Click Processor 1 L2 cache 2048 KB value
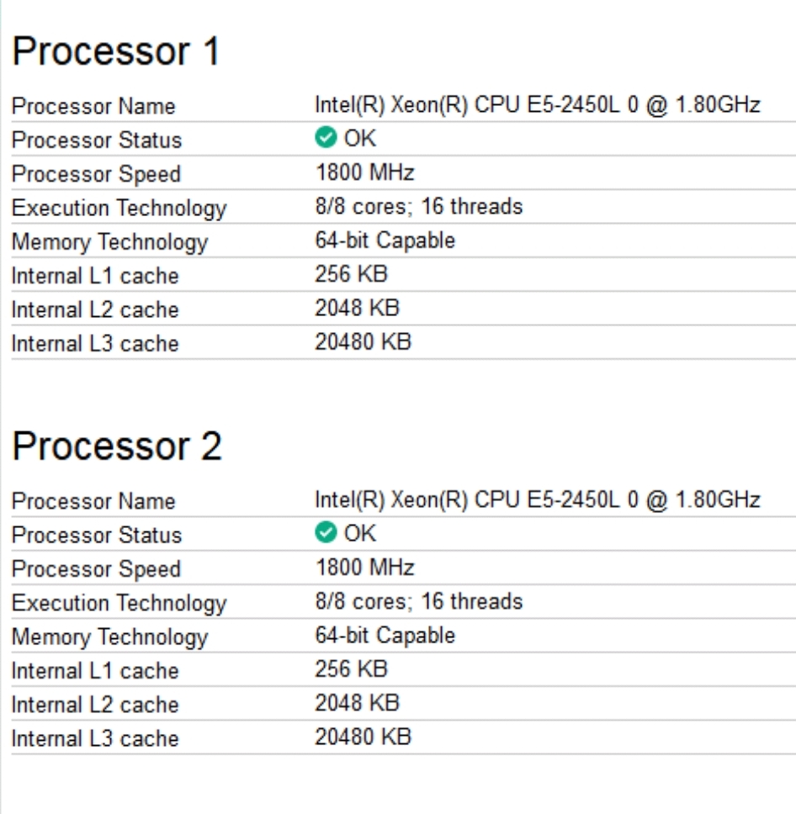 click(358, 308)
